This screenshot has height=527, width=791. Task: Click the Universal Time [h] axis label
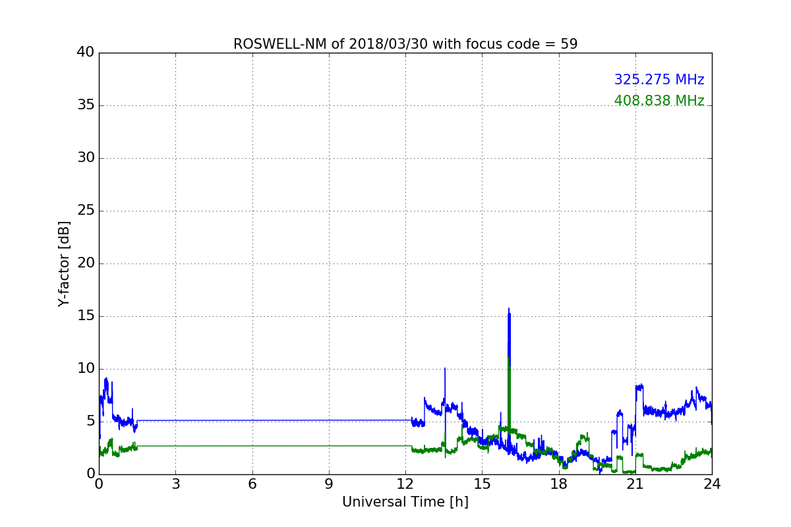point(405,502)
